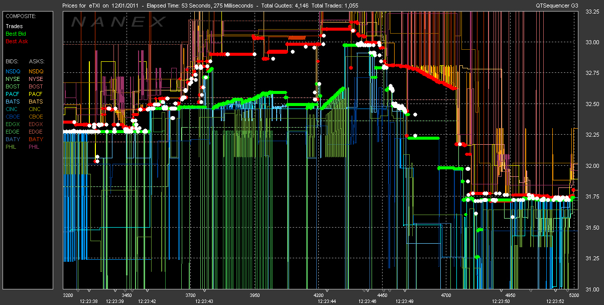Click CBOE in the BIDS column
604x305 pixels.
coord(13,117)
